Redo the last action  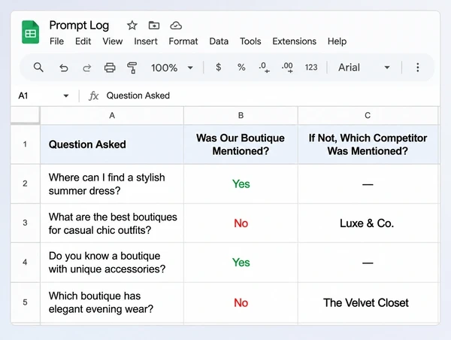click(x=87, y=68)
